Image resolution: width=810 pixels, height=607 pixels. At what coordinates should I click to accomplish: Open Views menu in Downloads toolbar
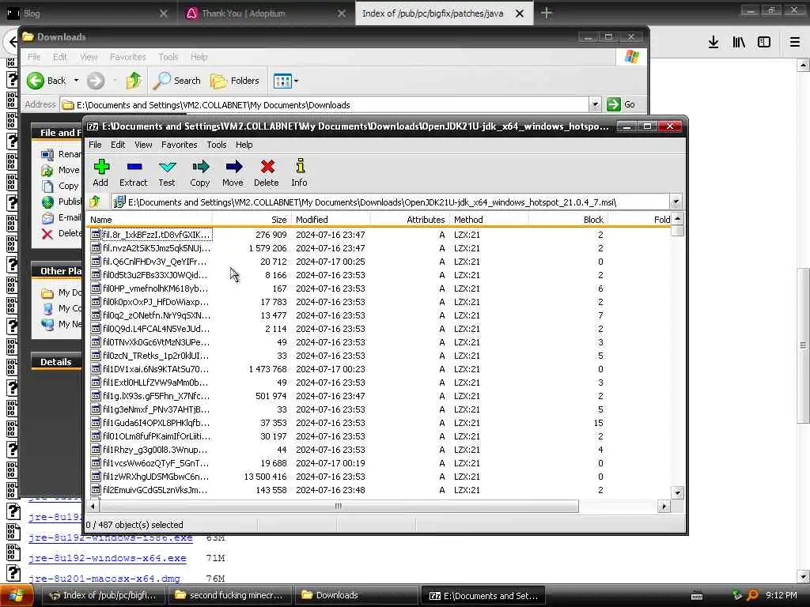[x=286, y=81]
